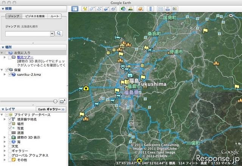Collapse the 検索 panel
The image size is (242, 166).
3,9
